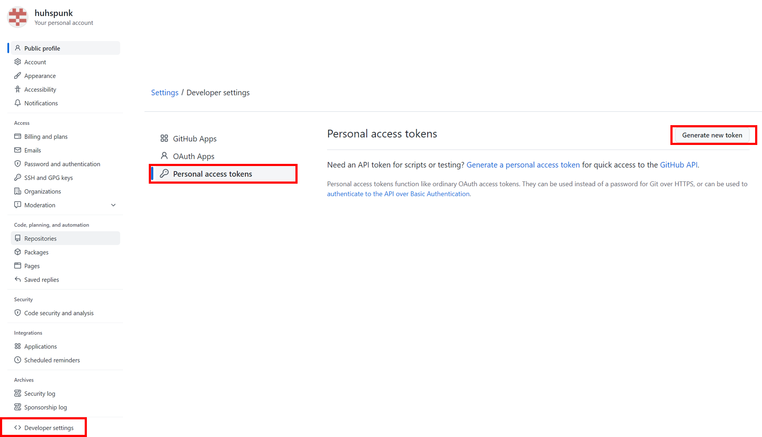This screenshot has height=437, width=762.
Task: Open Password and authentication page
Action: [65, 164]
